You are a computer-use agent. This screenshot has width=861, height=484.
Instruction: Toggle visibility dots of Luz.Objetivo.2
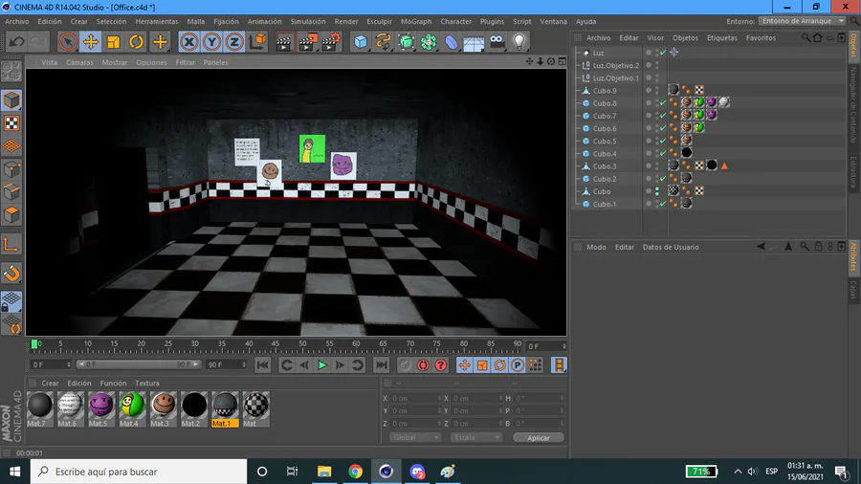pyautogui.click(x=656, y=65)
